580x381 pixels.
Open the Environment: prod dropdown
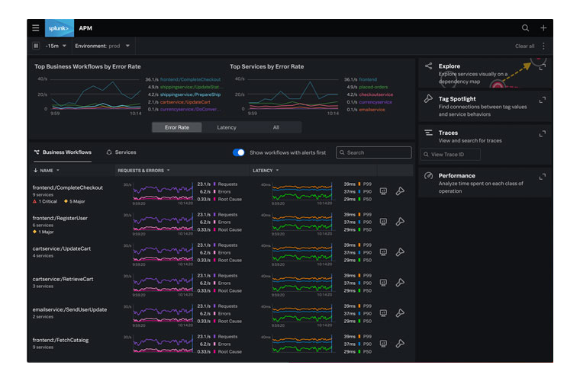(x=101, y=46)
